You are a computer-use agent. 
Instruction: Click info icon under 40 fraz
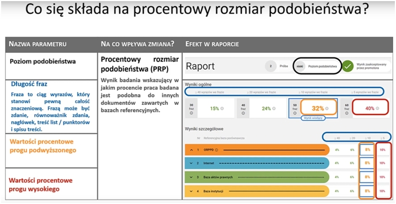coord(243,113)
